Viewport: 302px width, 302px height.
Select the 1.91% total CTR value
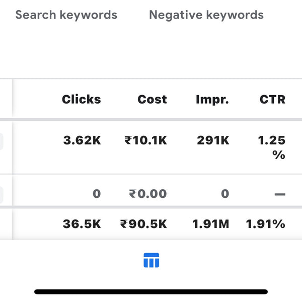266,224
